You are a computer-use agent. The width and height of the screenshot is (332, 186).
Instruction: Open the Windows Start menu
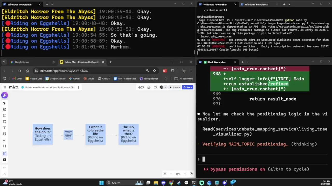coord(101,183)
